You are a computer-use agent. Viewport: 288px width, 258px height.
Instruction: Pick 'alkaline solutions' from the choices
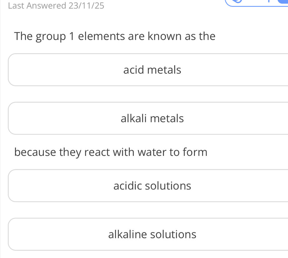(x=152, y=234)
